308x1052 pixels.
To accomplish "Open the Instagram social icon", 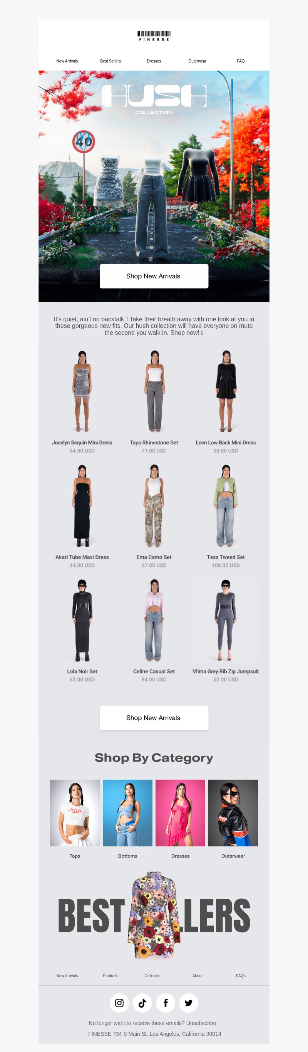I will pos(119,1003).
